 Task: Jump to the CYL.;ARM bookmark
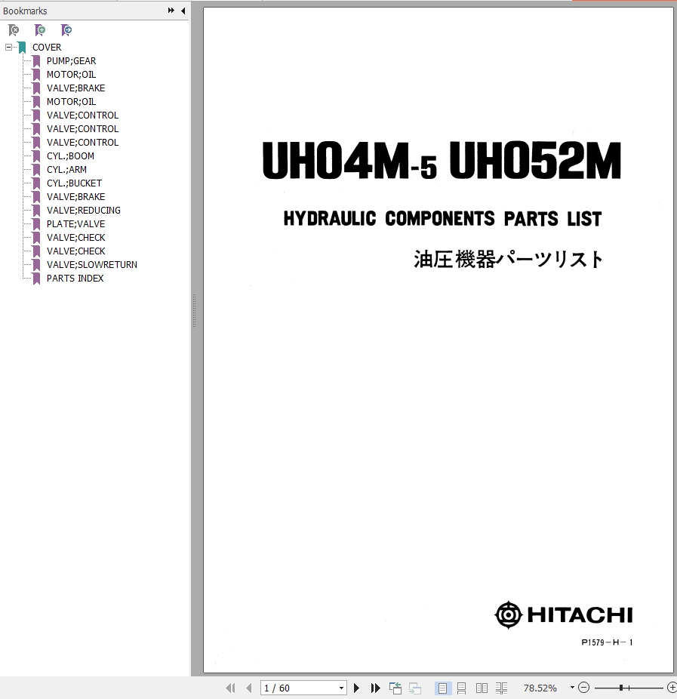[x=67, y=169]
